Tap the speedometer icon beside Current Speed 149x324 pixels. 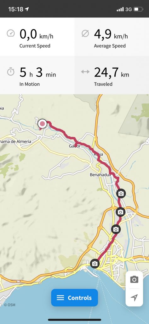(x=11, y=33)
